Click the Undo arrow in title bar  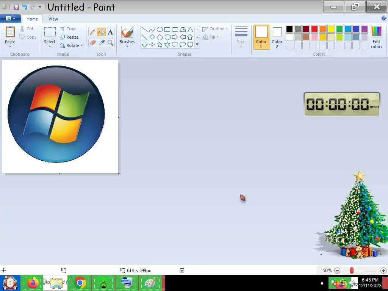[25, 7]
